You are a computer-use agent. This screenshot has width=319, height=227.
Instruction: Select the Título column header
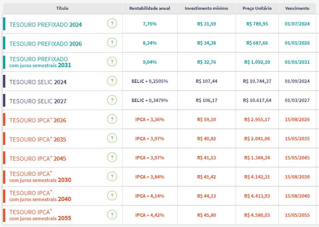point(62,9)
